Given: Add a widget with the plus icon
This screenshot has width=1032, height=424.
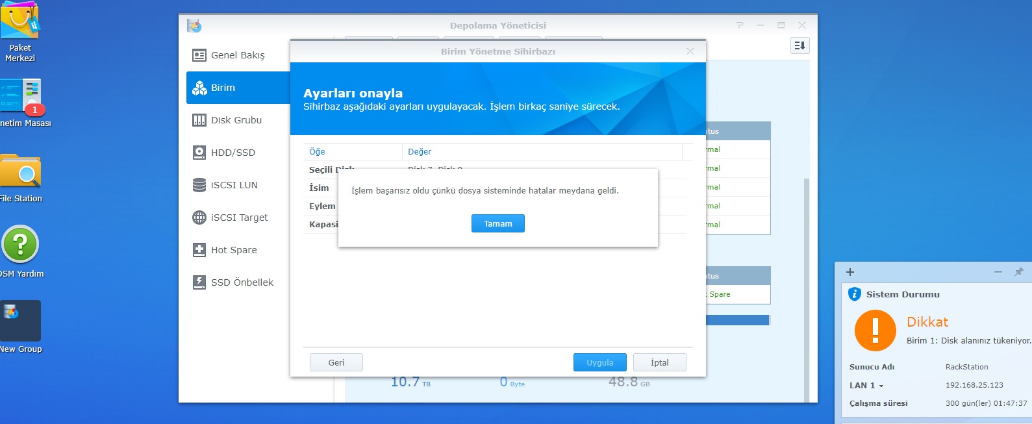Looking at the screenshot, I should 850,272.
